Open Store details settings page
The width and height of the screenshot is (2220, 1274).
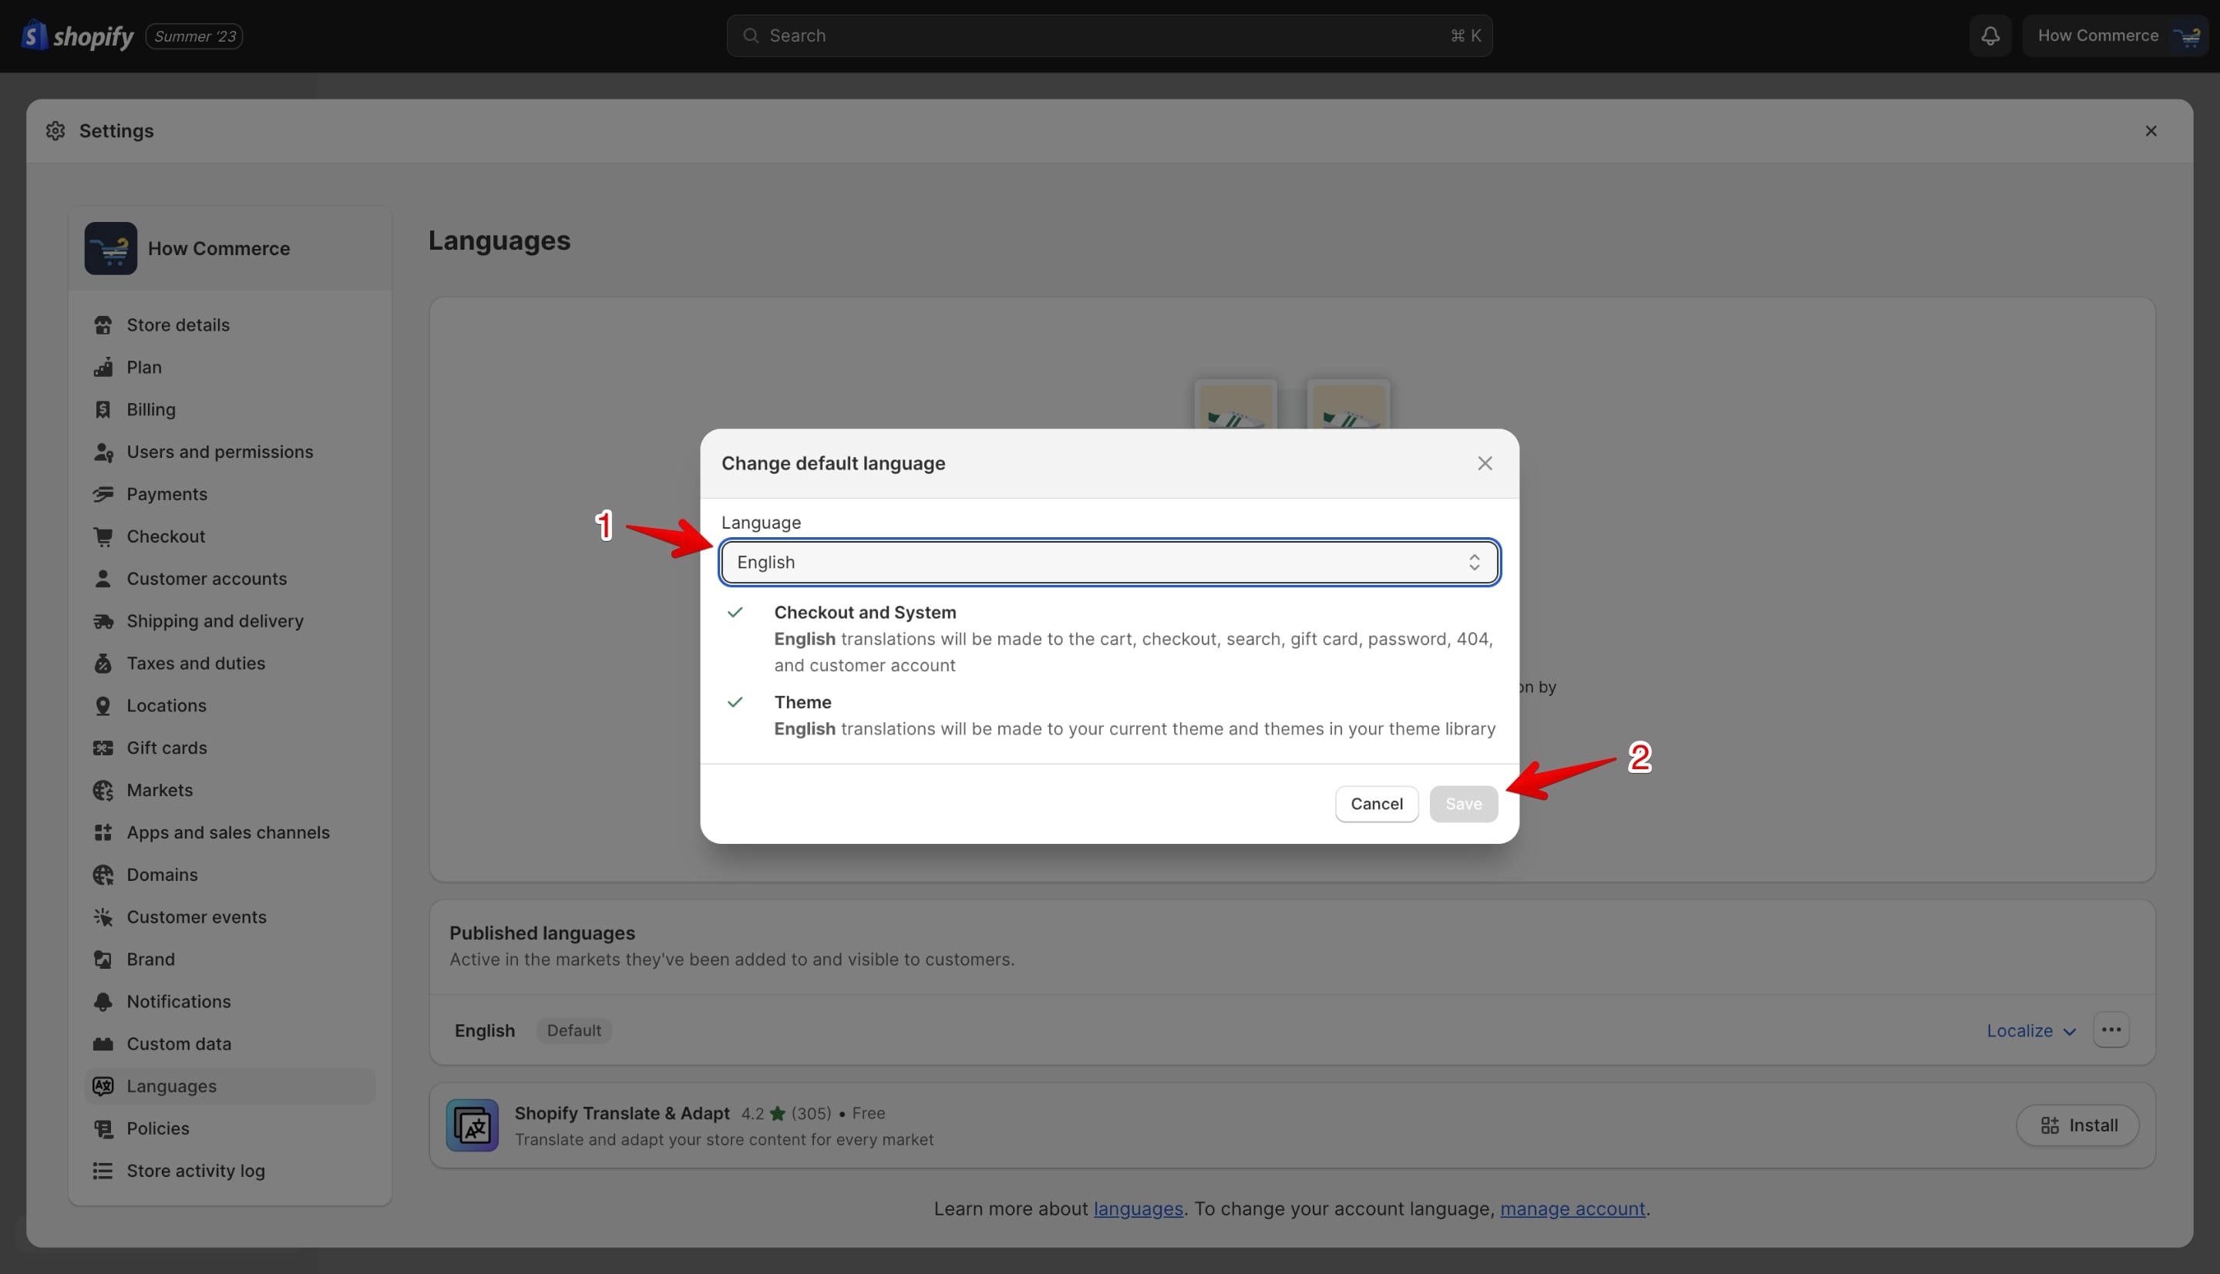coord(230,324)
